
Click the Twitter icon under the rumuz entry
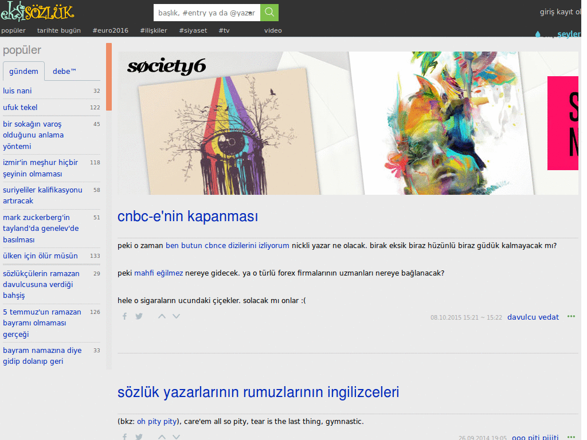point(139,437)
